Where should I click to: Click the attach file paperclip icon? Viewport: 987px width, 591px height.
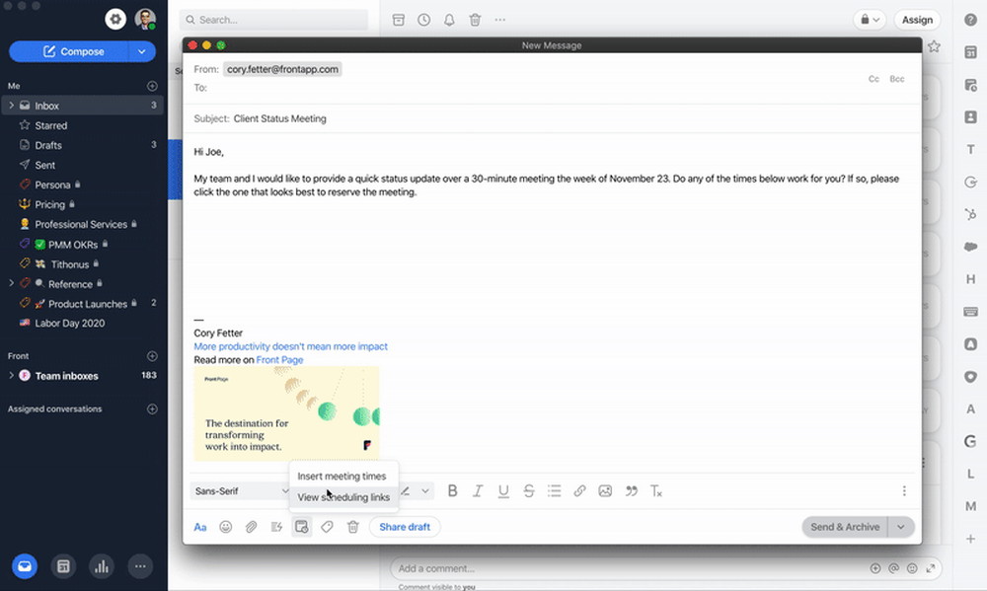pyautogui.click(x=251, y=527)
